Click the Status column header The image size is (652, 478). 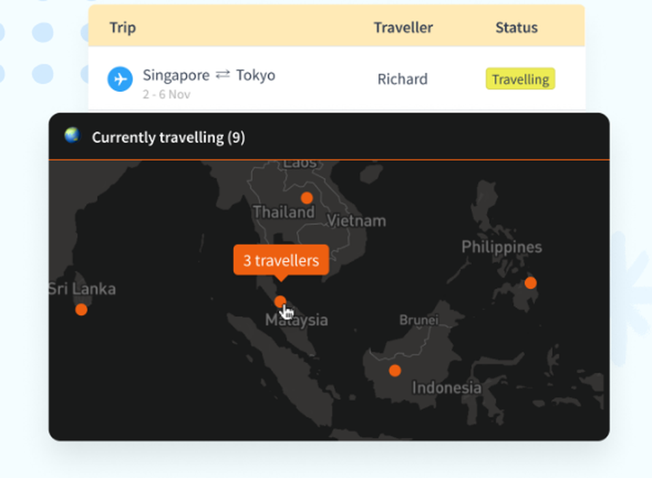[516, 27]
